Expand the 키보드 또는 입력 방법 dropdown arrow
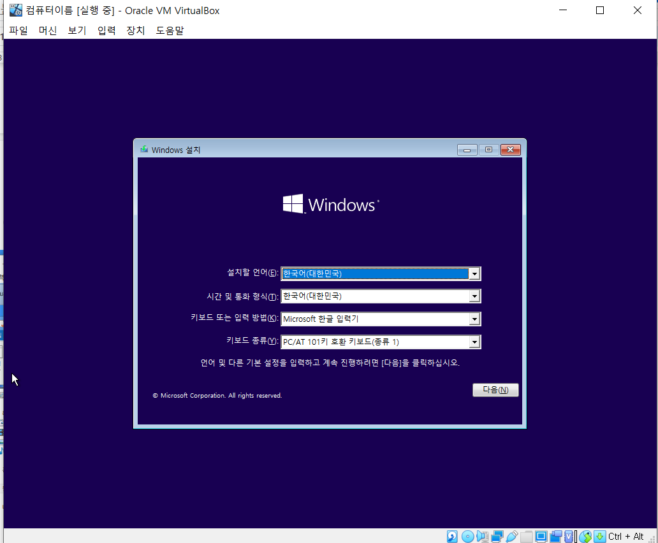 [474, 319]
